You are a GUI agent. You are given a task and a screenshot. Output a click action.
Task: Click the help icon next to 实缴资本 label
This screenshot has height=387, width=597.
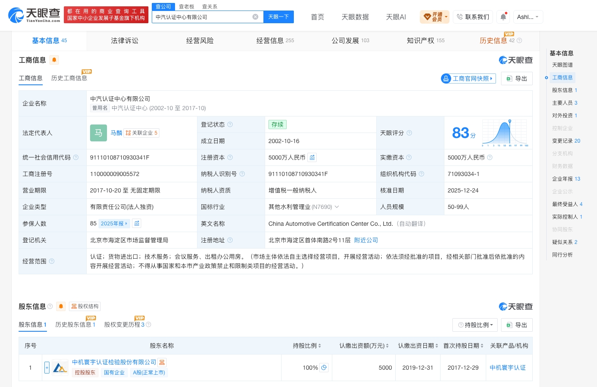409,157
